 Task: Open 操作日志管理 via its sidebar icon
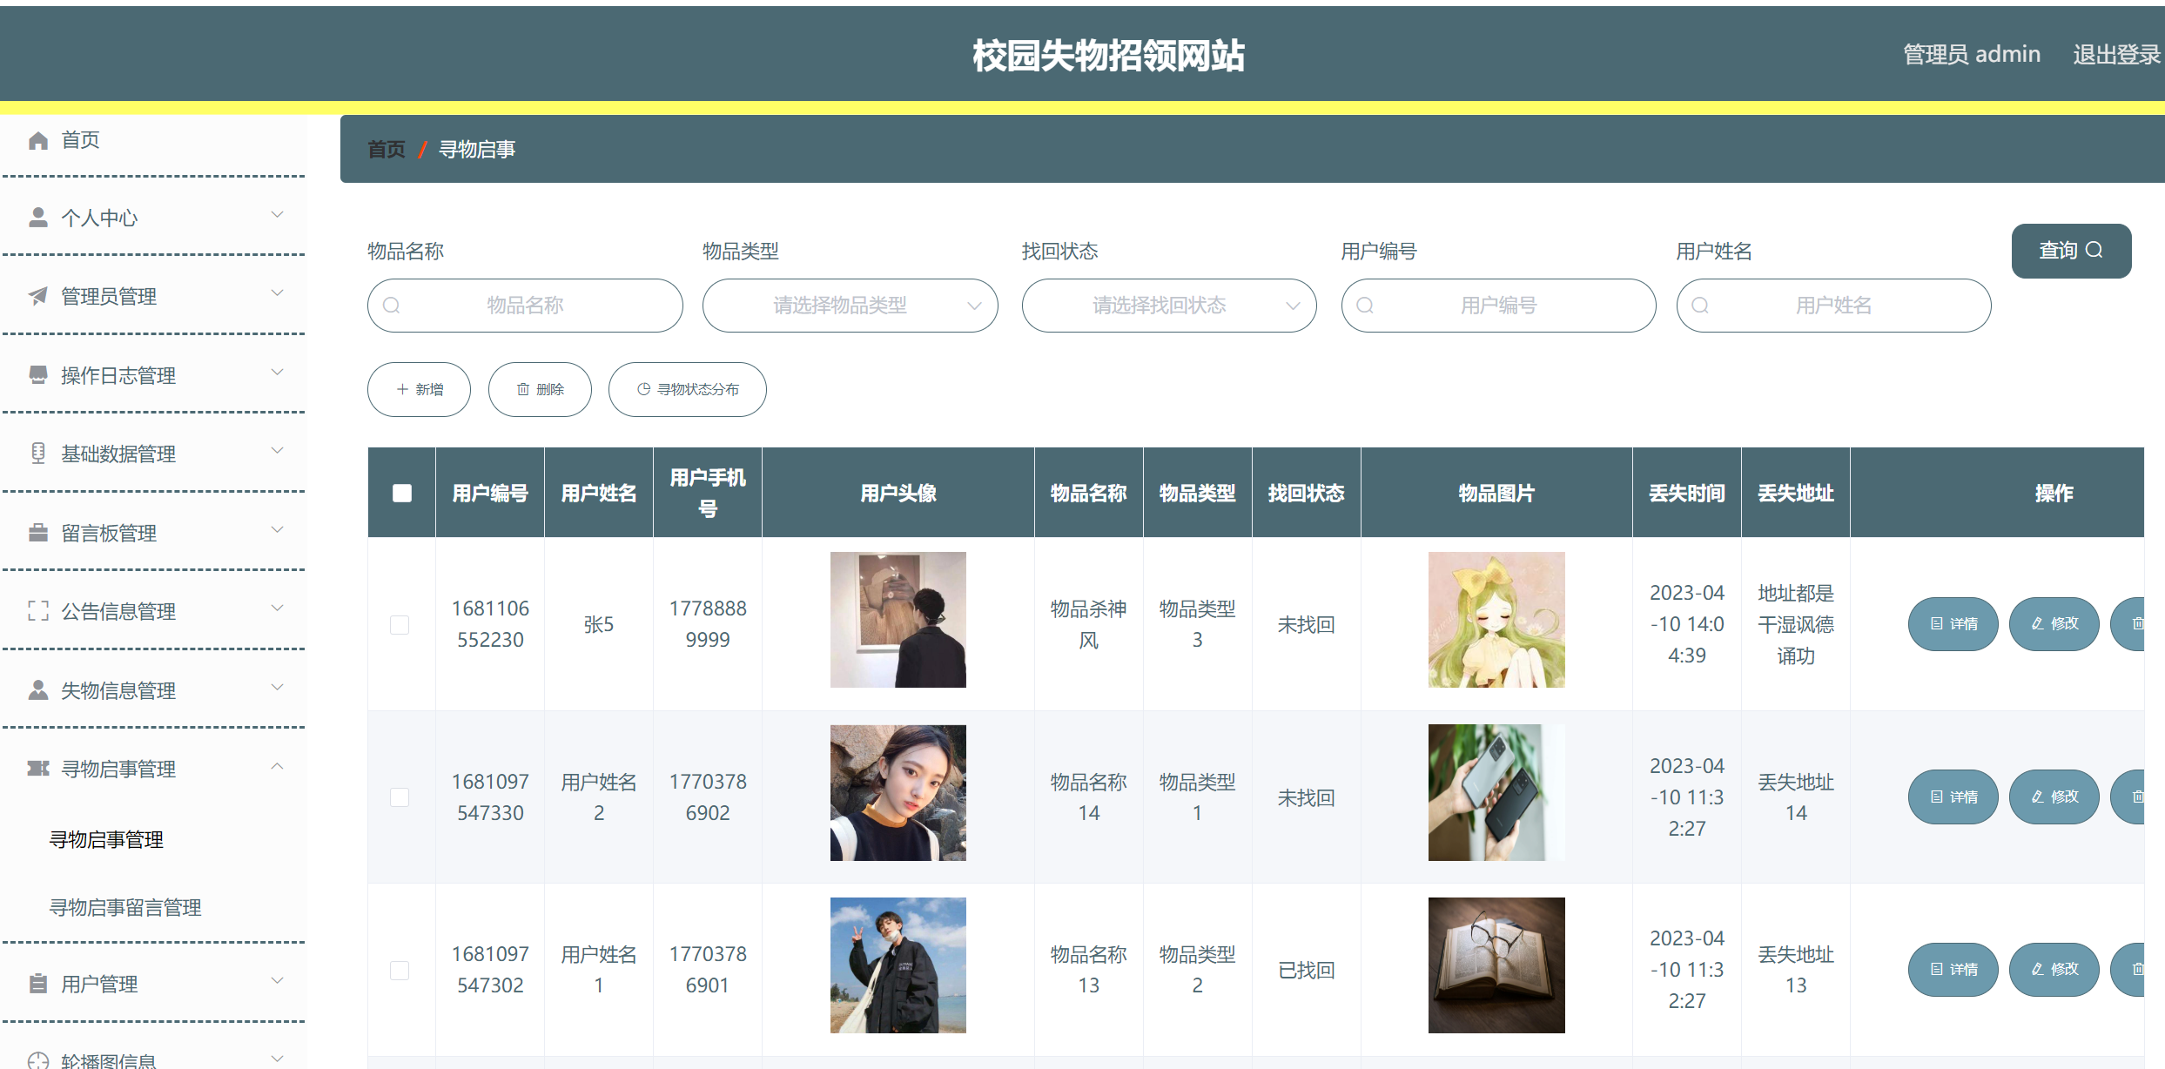[38, 374]
